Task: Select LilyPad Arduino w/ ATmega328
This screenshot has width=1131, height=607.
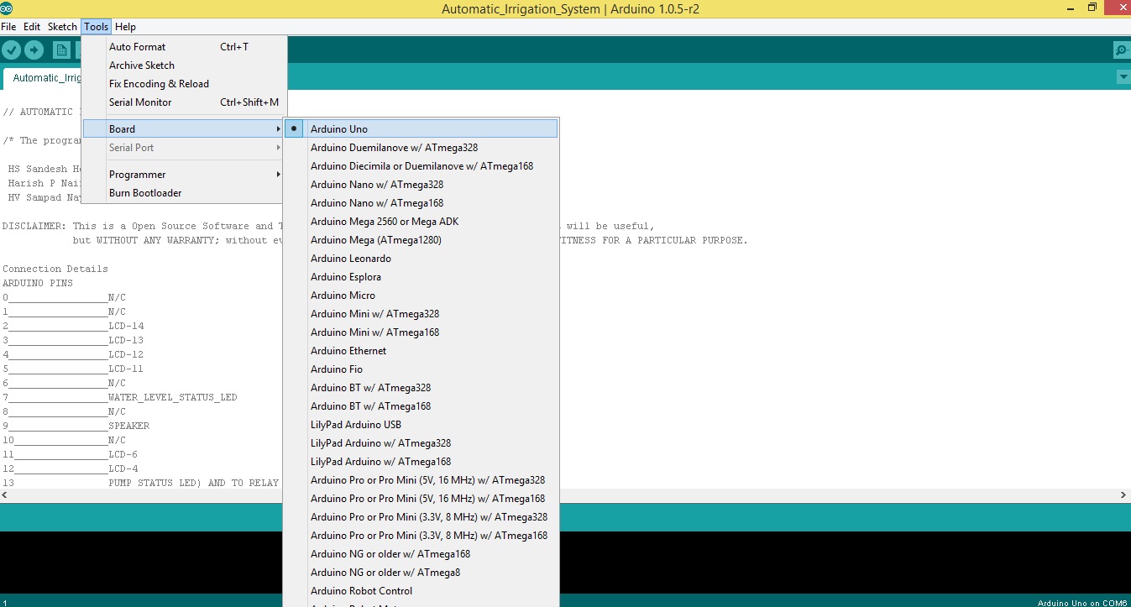Action: tap(421, 443)
